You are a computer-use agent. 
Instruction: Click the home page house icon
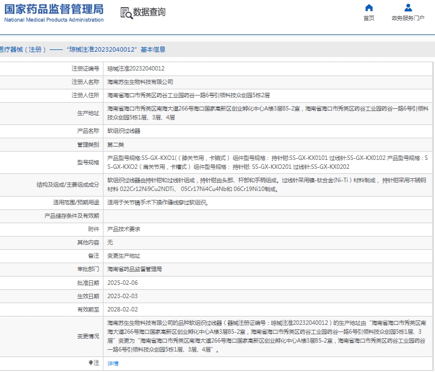(x=369, y=7)
